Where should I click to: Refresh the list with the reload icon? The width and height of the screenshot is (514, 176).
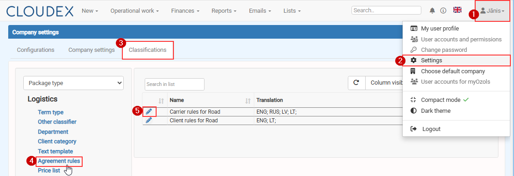(356, 83)
